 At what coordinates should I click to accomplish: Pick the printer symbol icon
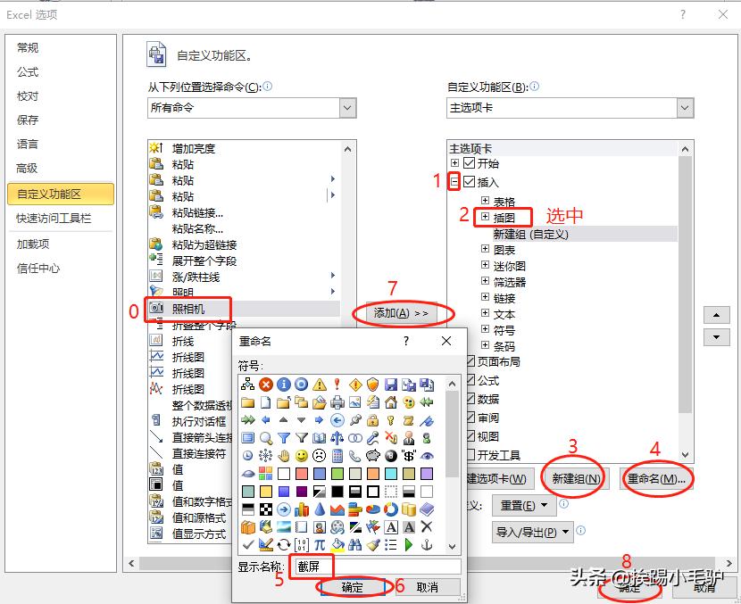[x=338, y=401]
